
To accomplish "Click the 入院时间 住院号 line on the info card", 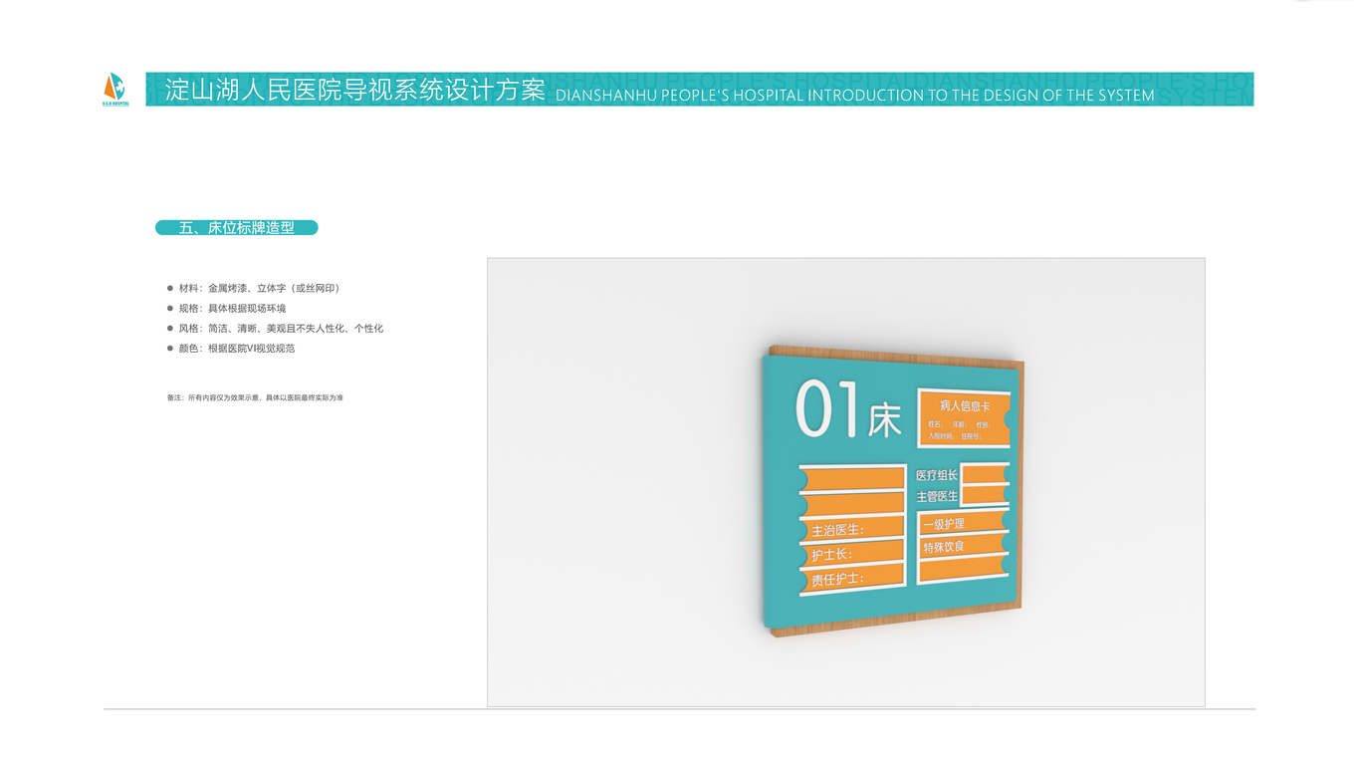I will click(956, 435).
